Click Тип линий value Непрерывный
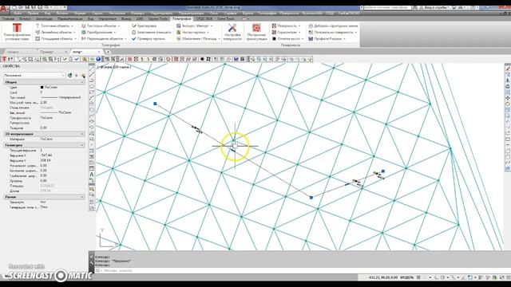The height and width of the screenshot is (287, 511). click(x=61, y=97)
